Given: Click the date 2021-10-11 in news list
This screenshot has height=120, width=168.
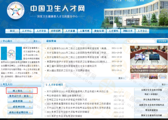Looking at the screenshot, I should point(117,70).
